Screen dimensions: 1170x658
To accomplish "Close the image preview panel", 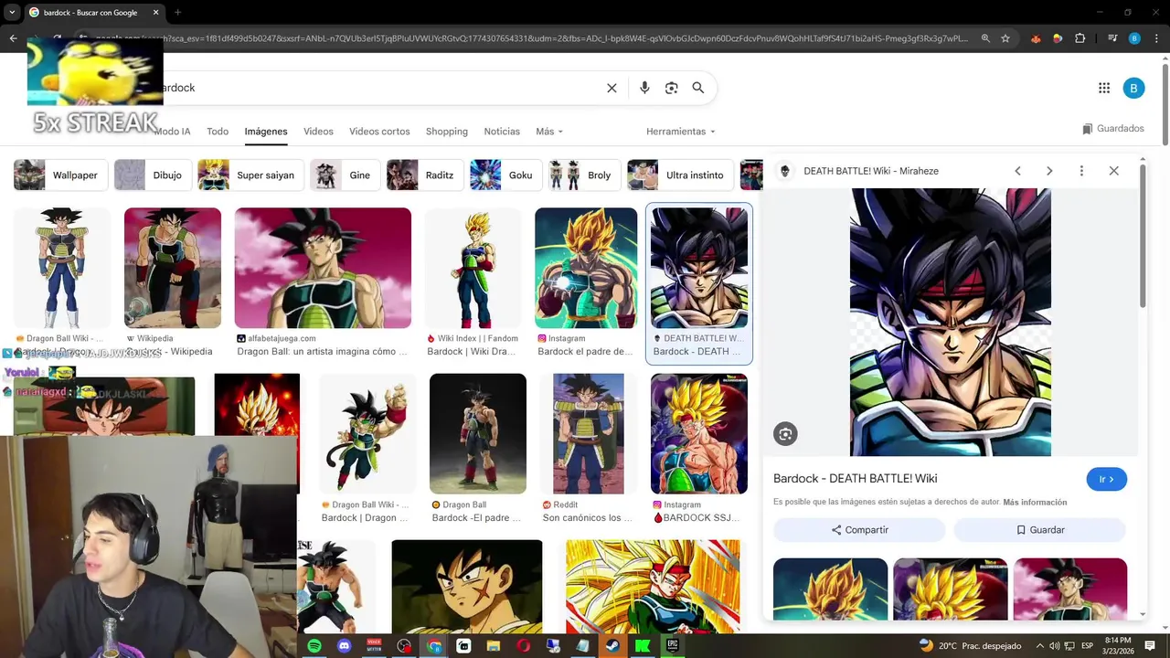I will pos(1113,171).
